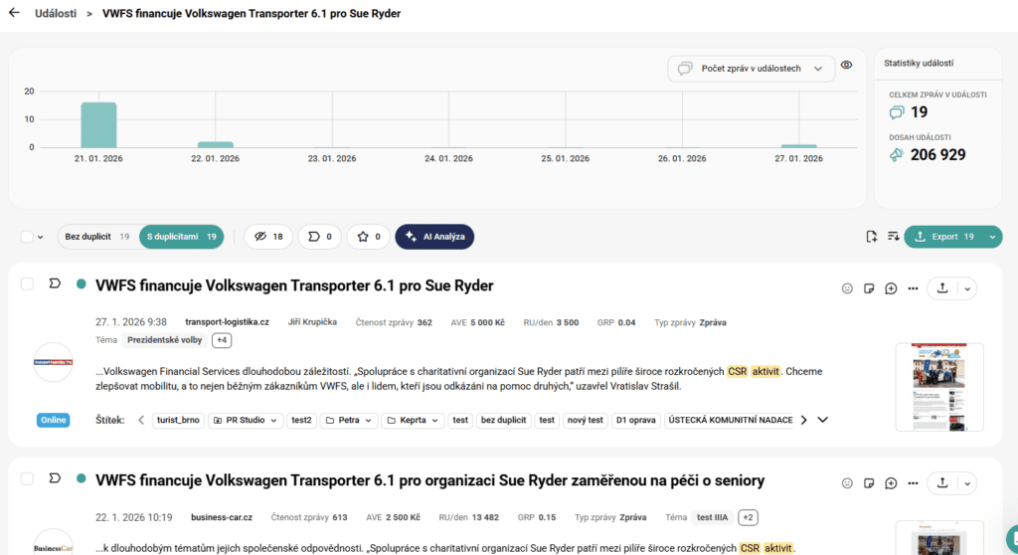1018x555 pixels.
Task: Go back with the left arrow icon
Action: coord(14,12)
